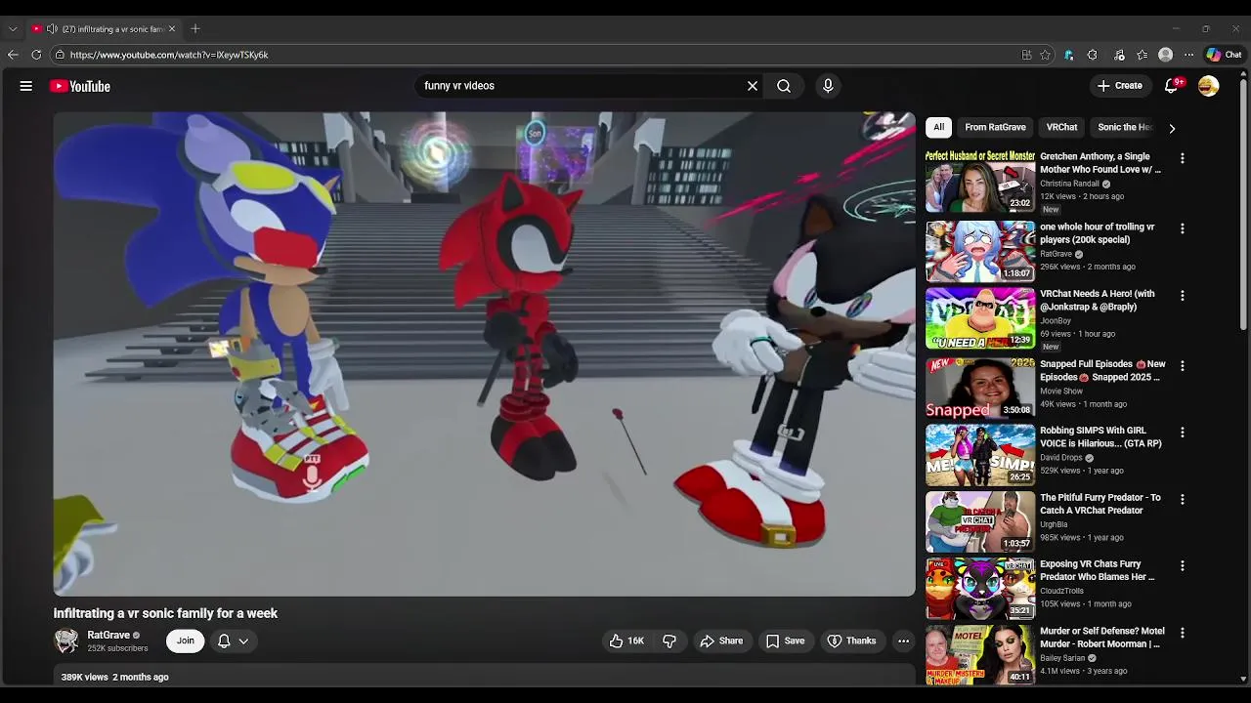The height and width of the screenshot is (703, 1251).
Task: Send Thanks to the creator
Action: 851,641
